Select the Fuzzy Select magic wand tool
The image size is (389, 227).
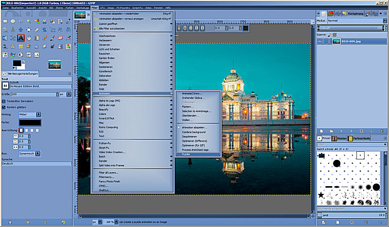[x=29, y=21]
